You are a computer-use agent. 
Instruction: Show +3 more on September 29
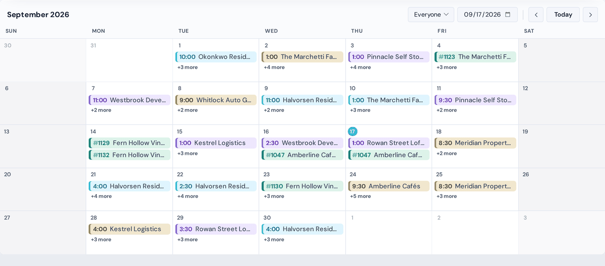[x=188, y=239]
